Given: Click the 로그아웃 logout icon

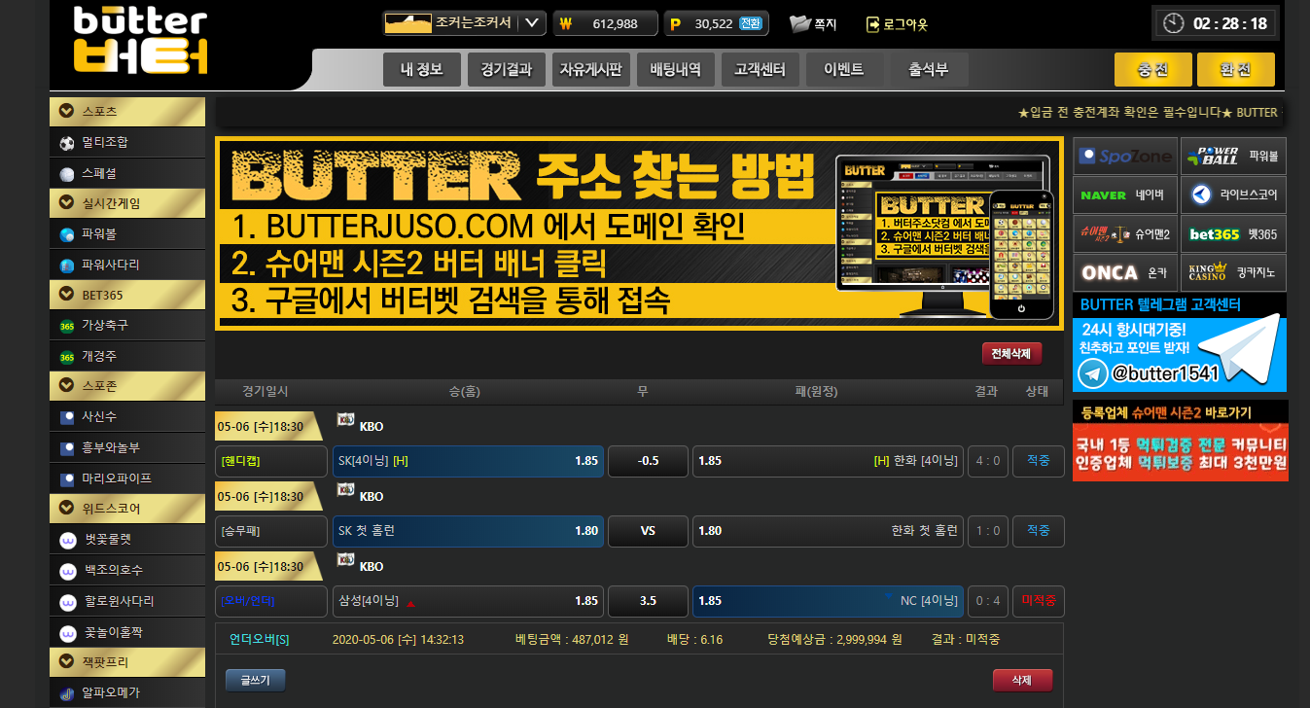Looking at the screenshot, I should click(872, 23).
